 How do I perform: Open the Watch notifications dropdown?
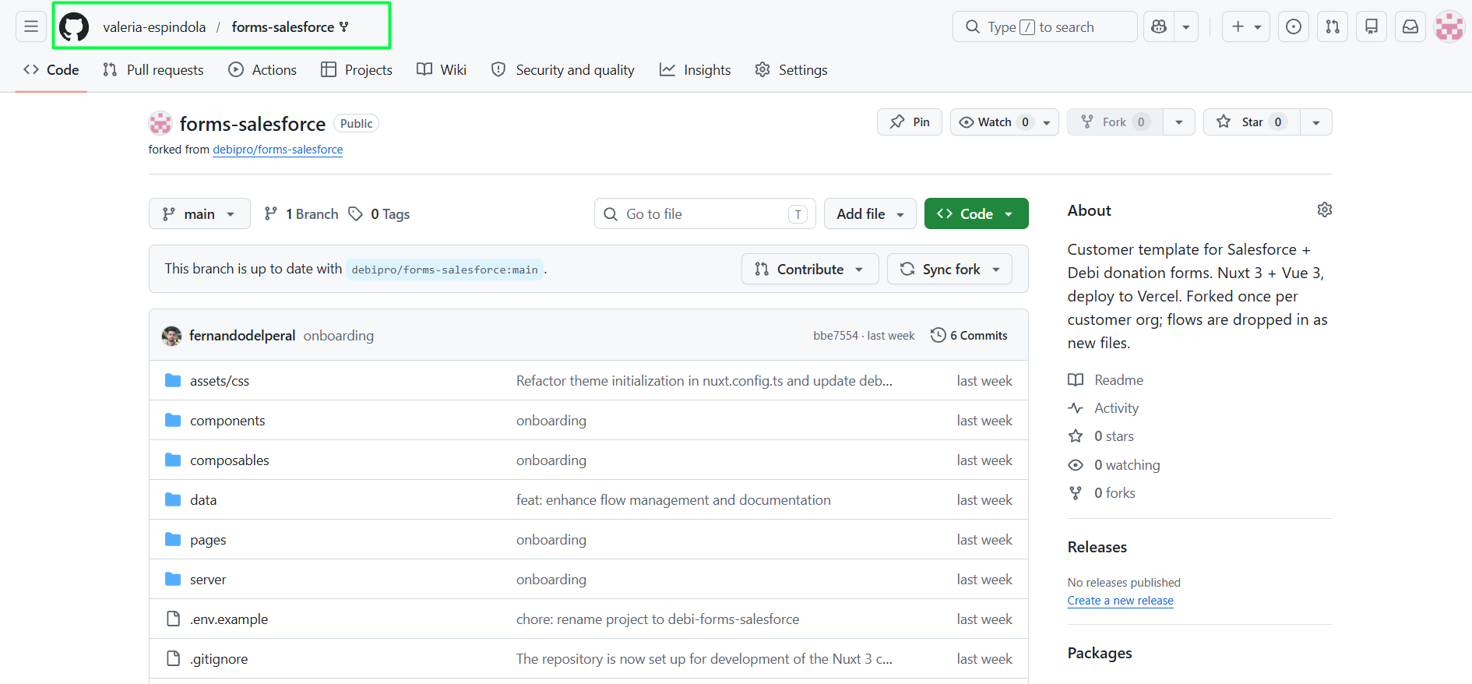pyautogui.click(x=1005, y=122)
